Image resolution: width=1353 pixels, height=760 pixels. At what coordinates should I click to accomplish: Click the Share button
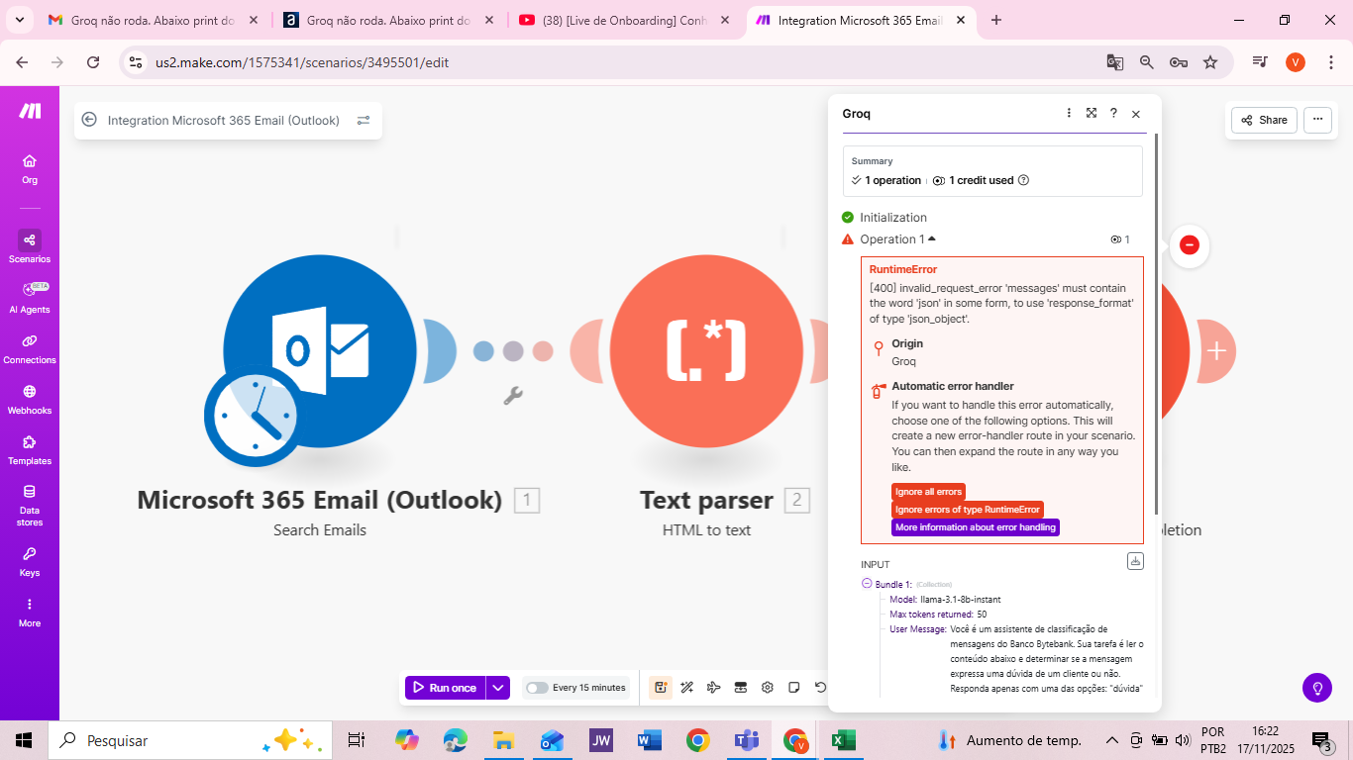(1264, 120)
